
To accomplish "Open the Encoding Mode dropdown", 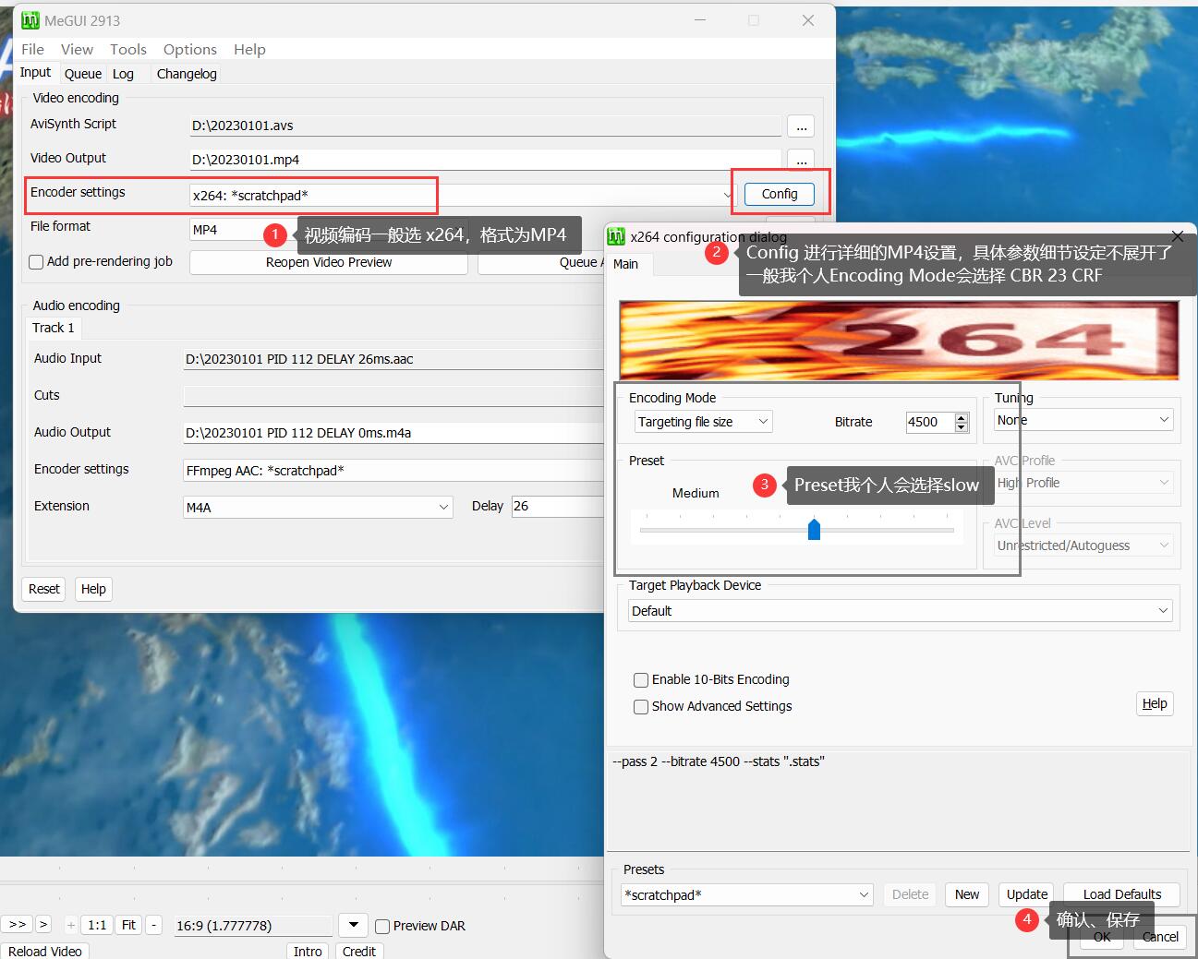I will [x=703, y=422].
